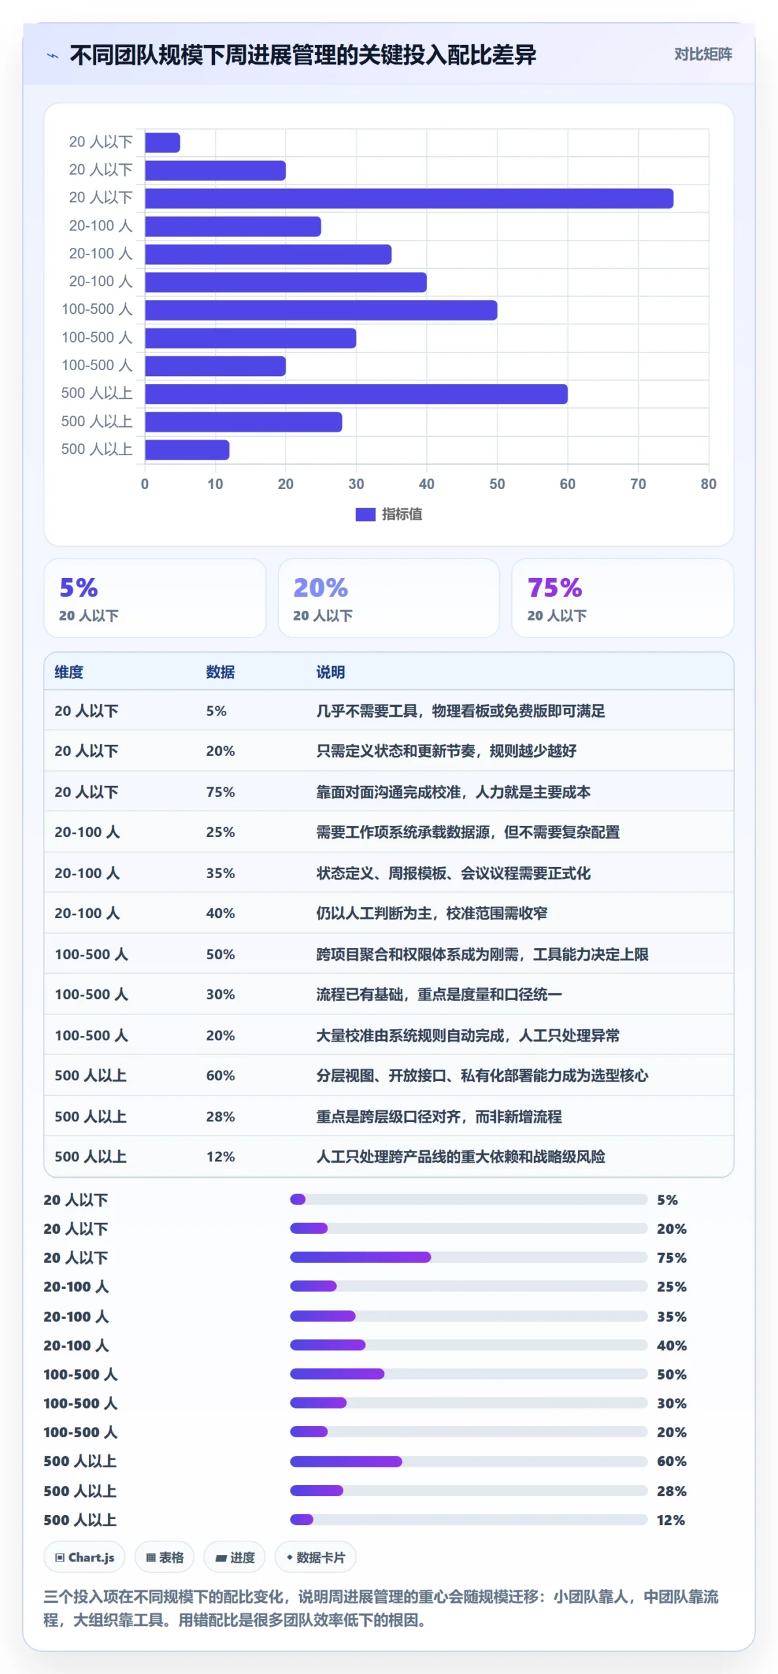
Task: Click the progress bar labeled 30%
Action: [x=469, y=1403]
